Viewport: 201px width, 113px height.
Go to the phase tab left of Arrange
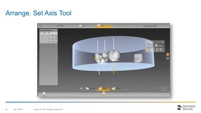[82, 26]
